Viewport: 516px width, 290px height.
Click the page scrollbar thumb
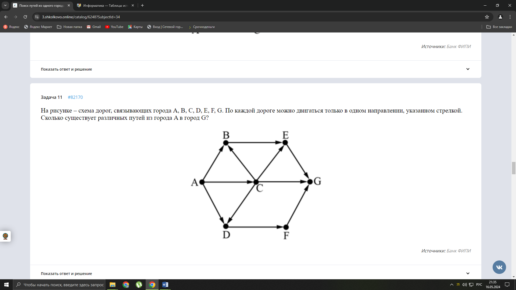click(514, 168)
